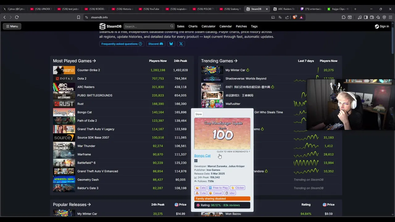Click Counter-Strike 2 game thumbnail

(x=64, y=70)
